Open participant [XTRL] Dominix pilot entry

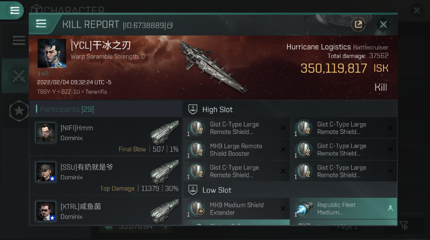(x=106, y=211)
